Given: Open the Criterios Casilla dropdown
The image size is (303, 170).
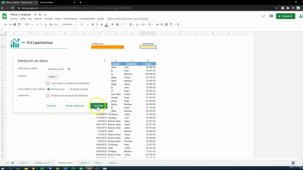Looking at the screenshot, I should click(x=53, y=76).
